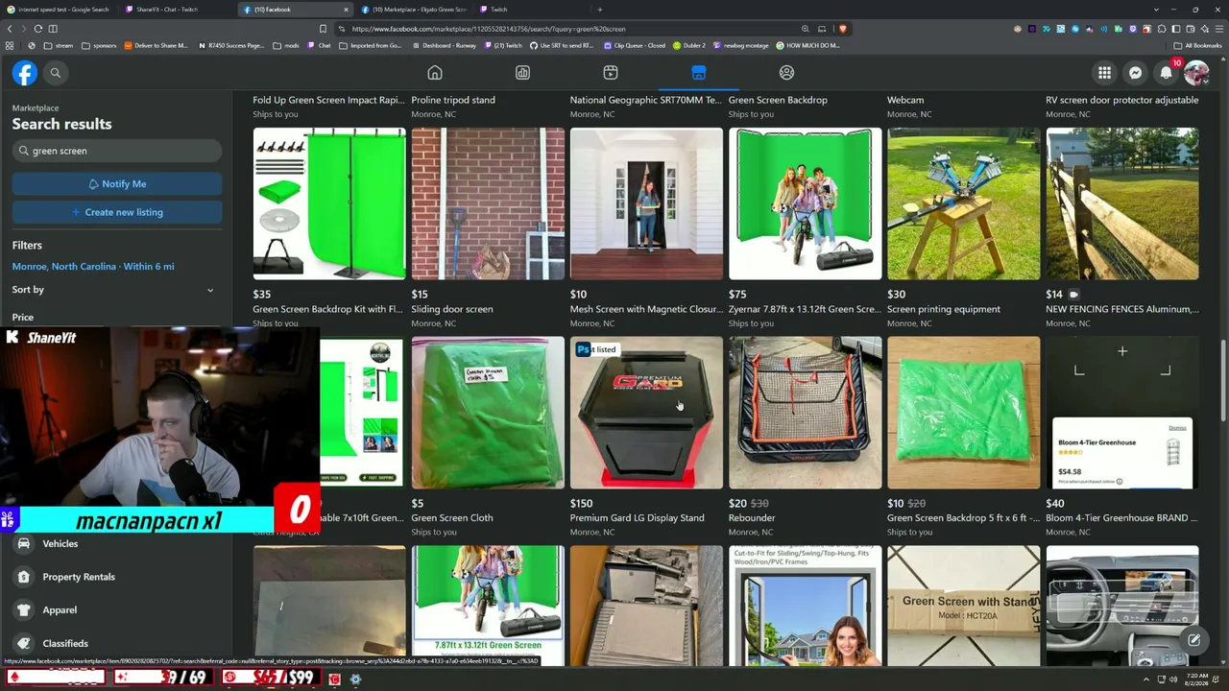The image size is (1229, 691).
Task: Open the $5 Green Screen Cloth listing
Action: click(x=488, y=437)
